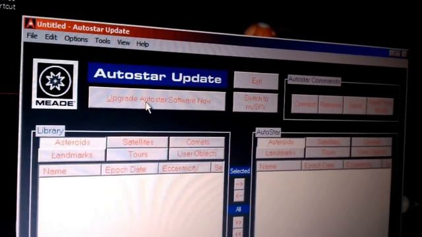This screenshot has height=237, width=422.
Task: Click the Autostar Update title bar app icon
Action: (x=30, y=24)
